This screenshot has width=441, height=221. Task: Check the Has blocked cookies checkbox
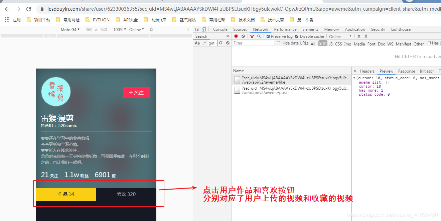429,43
